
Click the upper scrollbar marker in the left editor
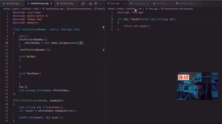(x=103, y=27)
